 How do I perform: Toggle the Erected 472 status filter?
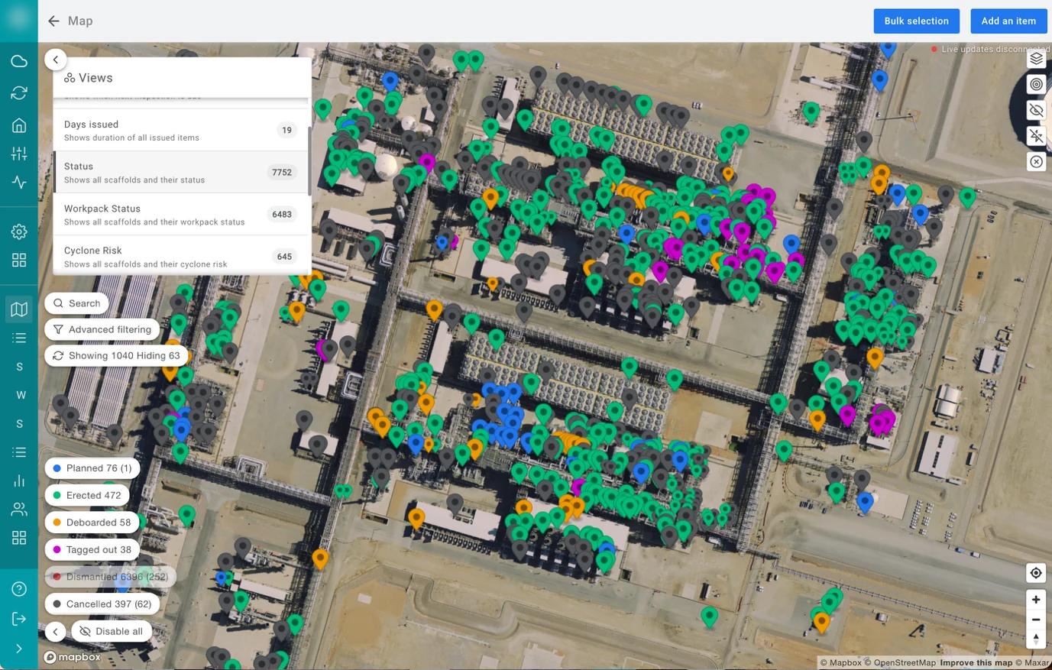[x=87, y=495]
